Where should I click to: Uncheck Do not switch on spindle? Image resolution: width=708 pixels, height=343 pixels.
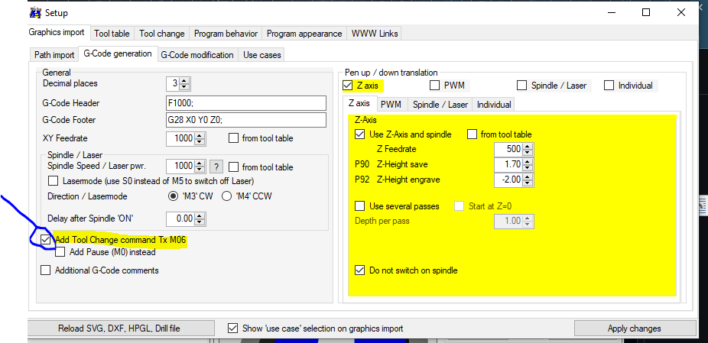pos(360,270)
